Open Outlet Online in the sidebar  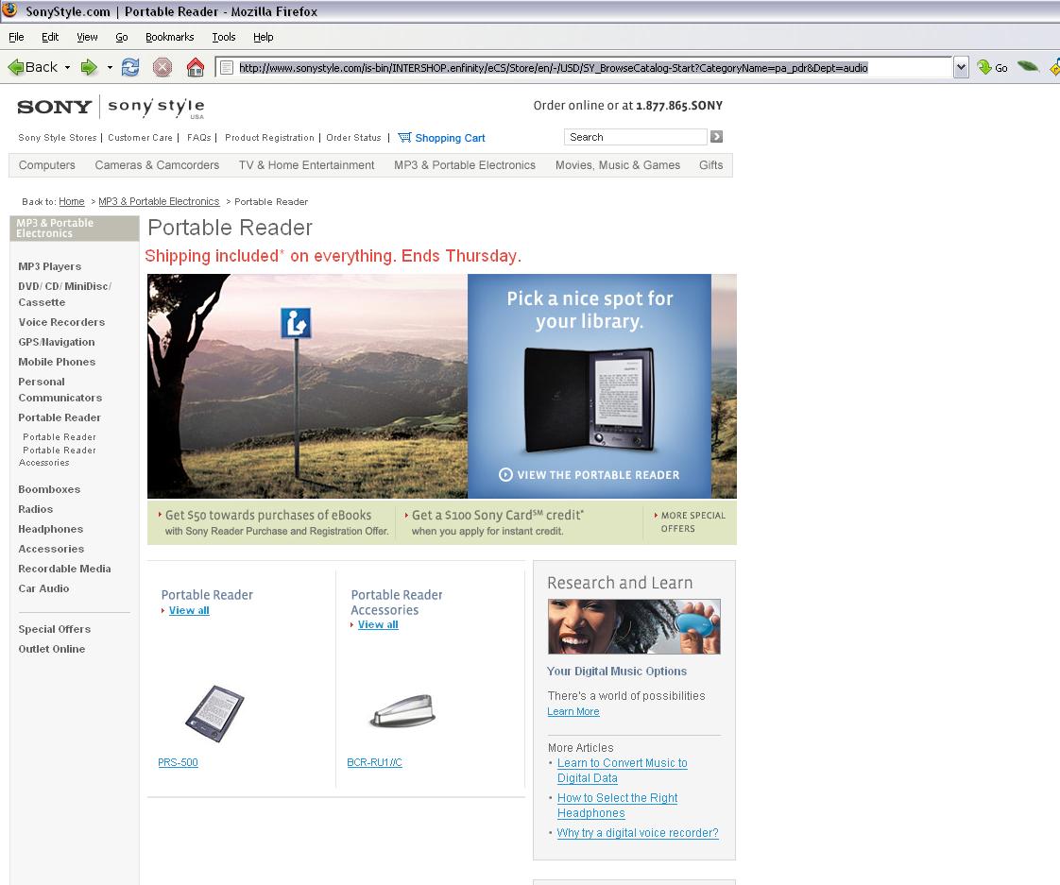click(x=51, y=648)
